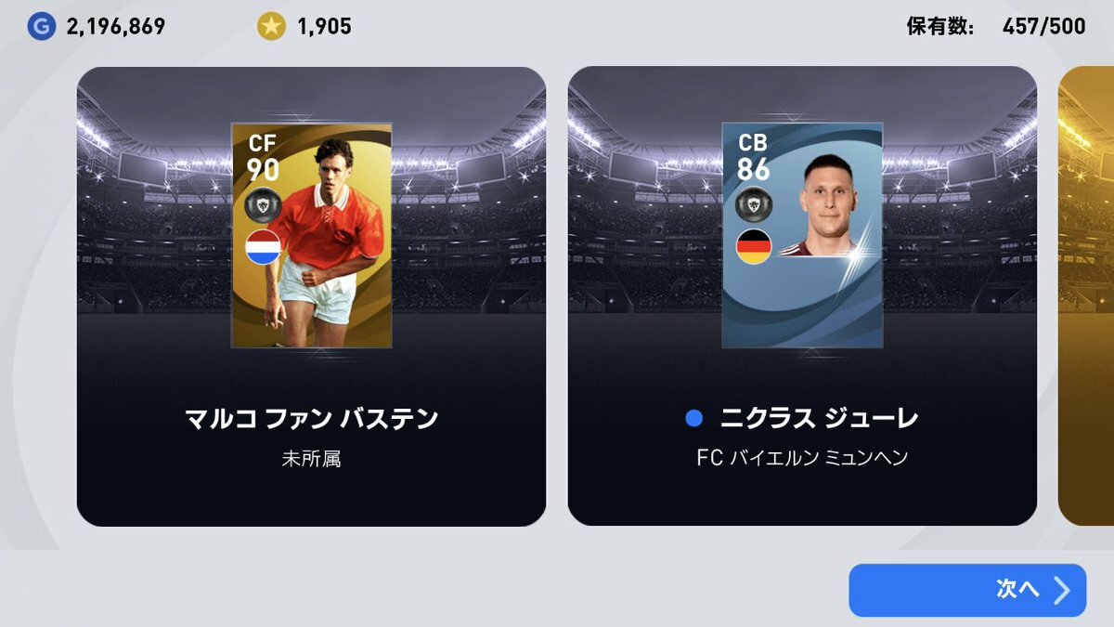Viewport: 1114px width, 627px height.
Task: Tap club emblem badge on CB 86 card
Action: 754,205
